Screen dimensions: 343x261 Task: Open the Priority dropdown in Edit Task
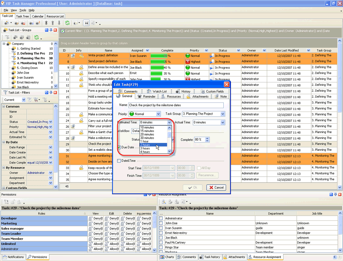tap(158, 114)
